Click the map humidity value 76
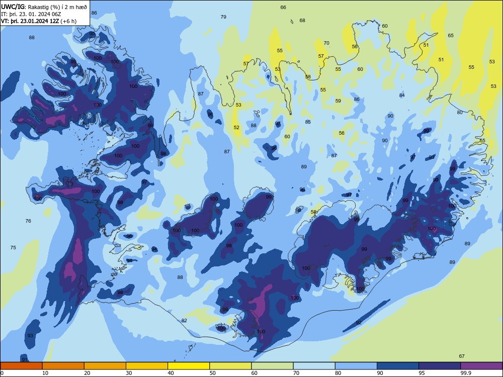 click(x=28, y=221)
